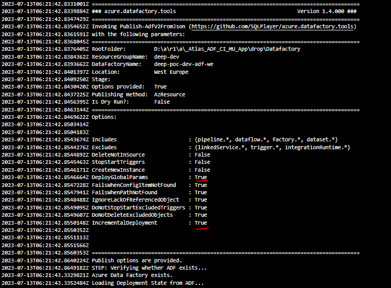This screenshot has width=391, height=288.
Task: Click the 'Options:' heading line
Action: [x=104, y=117]
